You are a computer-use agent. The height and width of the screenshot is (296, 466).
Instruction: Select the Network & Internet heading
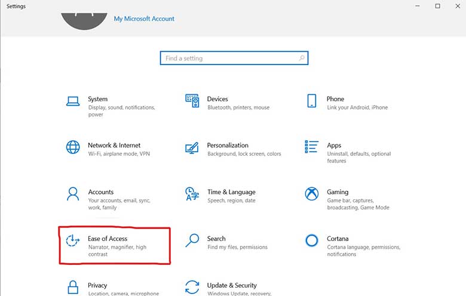(x=114, y=145)
